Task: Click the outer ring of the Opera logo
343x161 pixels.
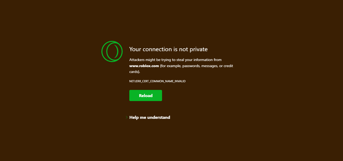Action: [112, 41]
